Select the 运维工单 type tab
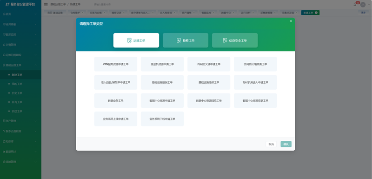Screen dimensions: 372x179 tap(136, 40)
